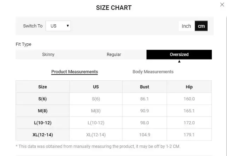Select the Oversized fit type
The image size is (227, 156).
[x=179, y=55]
